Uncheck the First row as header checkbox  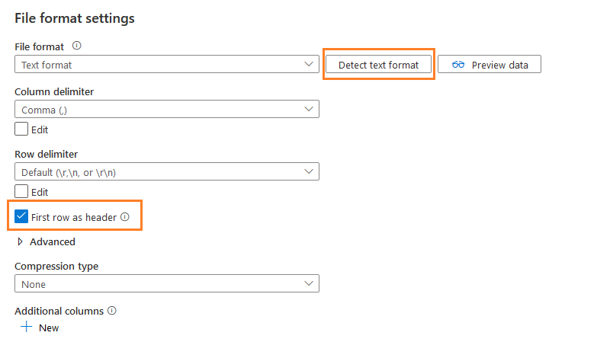(x=21, y=217)
